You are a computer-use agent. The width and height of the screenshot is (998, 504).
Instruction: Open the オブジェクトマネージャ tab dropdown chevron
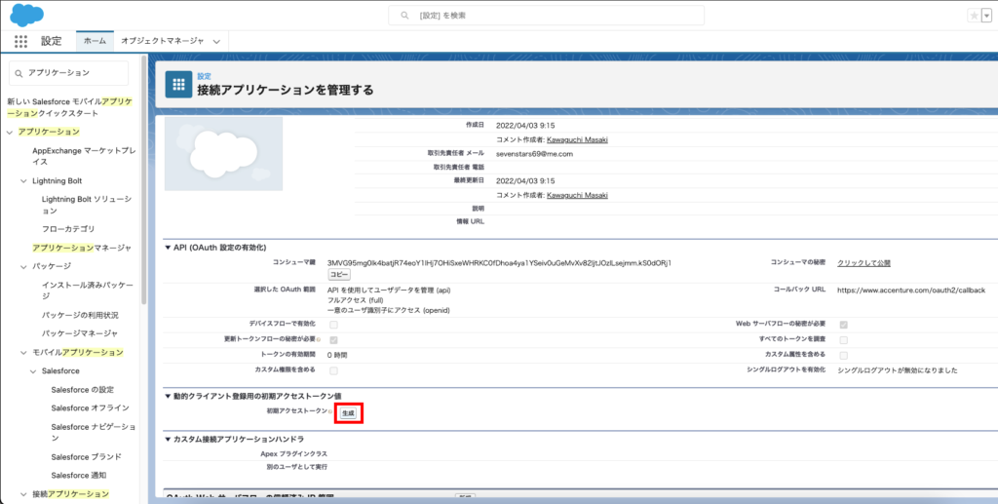(217, 41)
